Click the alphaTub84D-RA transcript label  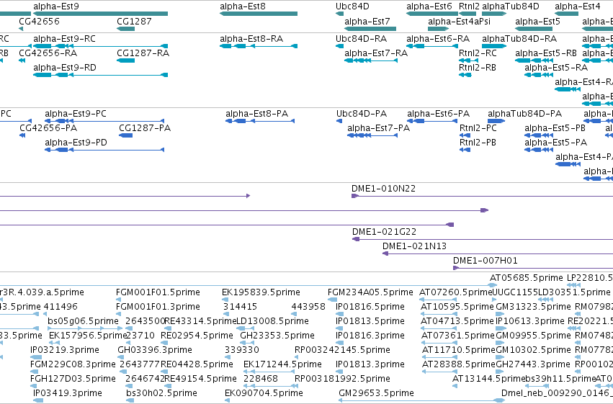[x=519, y=39]
